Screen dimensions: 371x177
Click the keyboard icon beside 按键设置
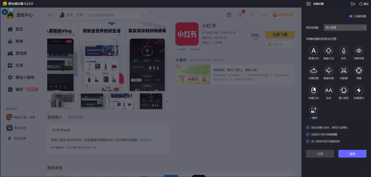pos(308,4)
